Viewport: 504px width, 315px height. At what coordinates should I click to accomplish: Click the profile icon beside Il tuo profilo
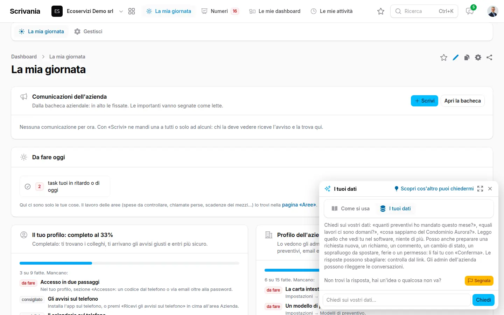[x=24, y=235]
